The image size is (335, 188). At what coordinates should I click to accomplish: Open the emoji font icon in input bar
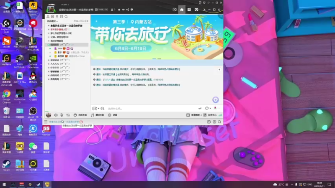coord(103,109)
